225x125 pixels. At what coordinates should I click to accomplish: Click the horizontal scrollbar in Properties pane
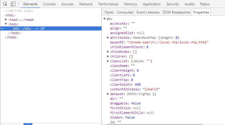click(x=154, y=124)
